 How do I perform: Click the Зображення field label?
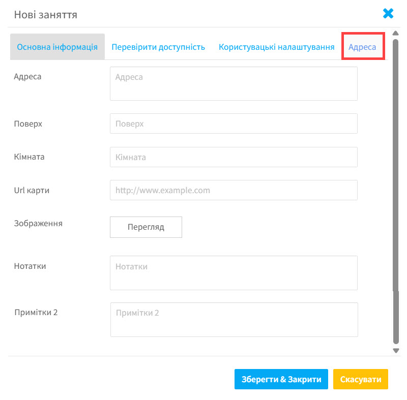click(x=38, y=224)
